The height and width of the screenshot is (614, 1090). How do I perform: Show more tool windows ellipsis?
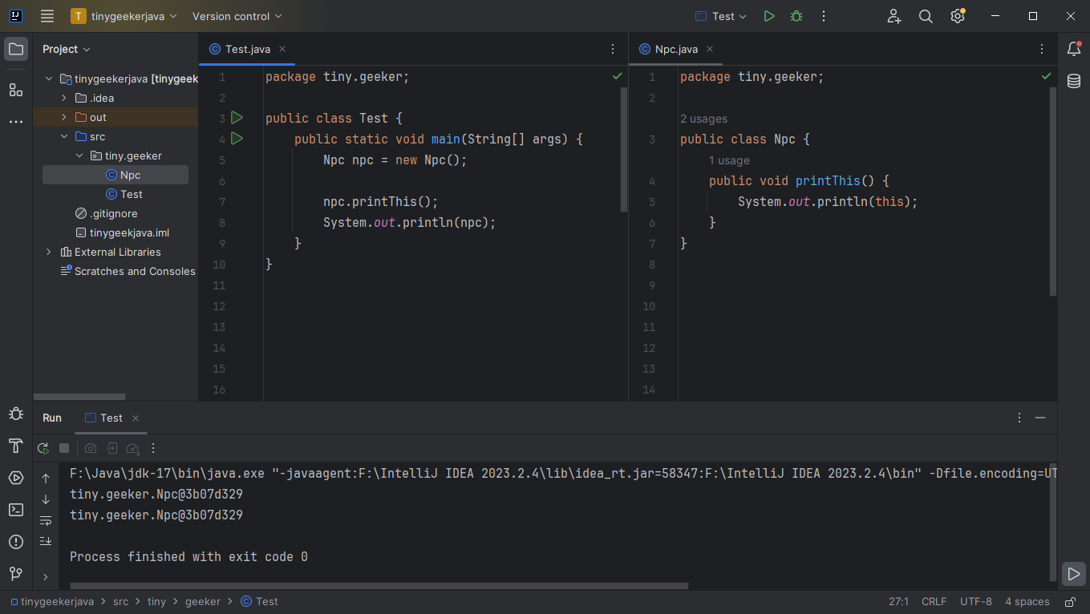pos(15,122)
